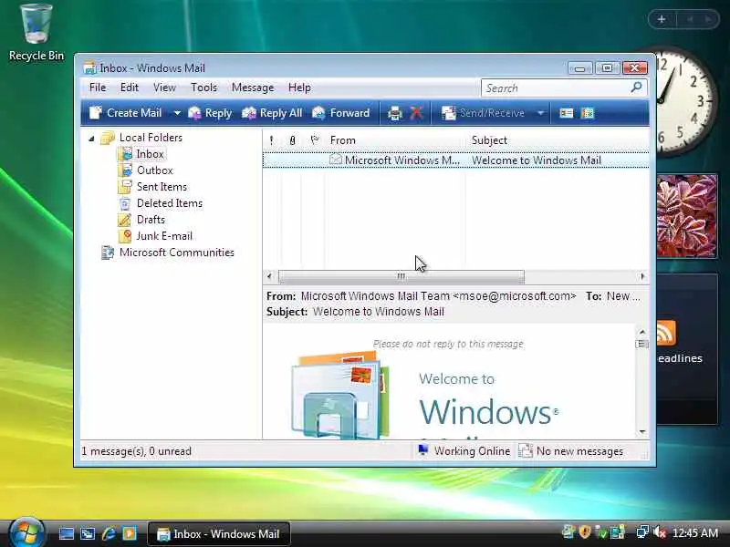Open the Deleted Items folder

(170, 203)
